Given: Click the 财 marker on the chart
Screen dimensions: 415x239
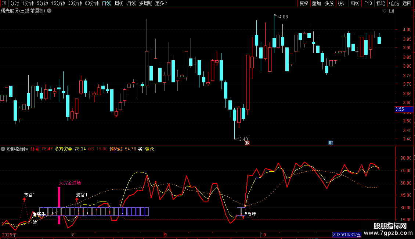Looking at the screenshot, I should [x=331, y=143].
